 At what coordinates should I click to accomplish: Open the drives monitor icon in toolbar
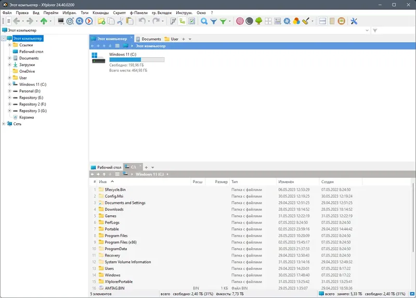(x=61, y=21)
